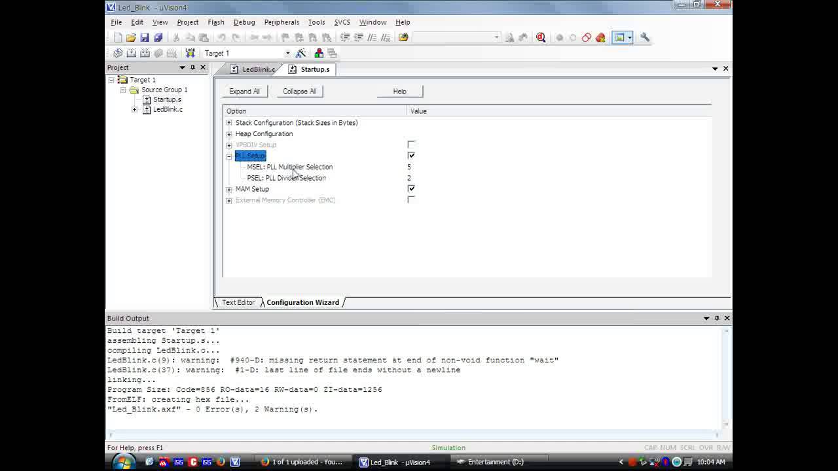Click the Undo arrow icon

point(221,37)
